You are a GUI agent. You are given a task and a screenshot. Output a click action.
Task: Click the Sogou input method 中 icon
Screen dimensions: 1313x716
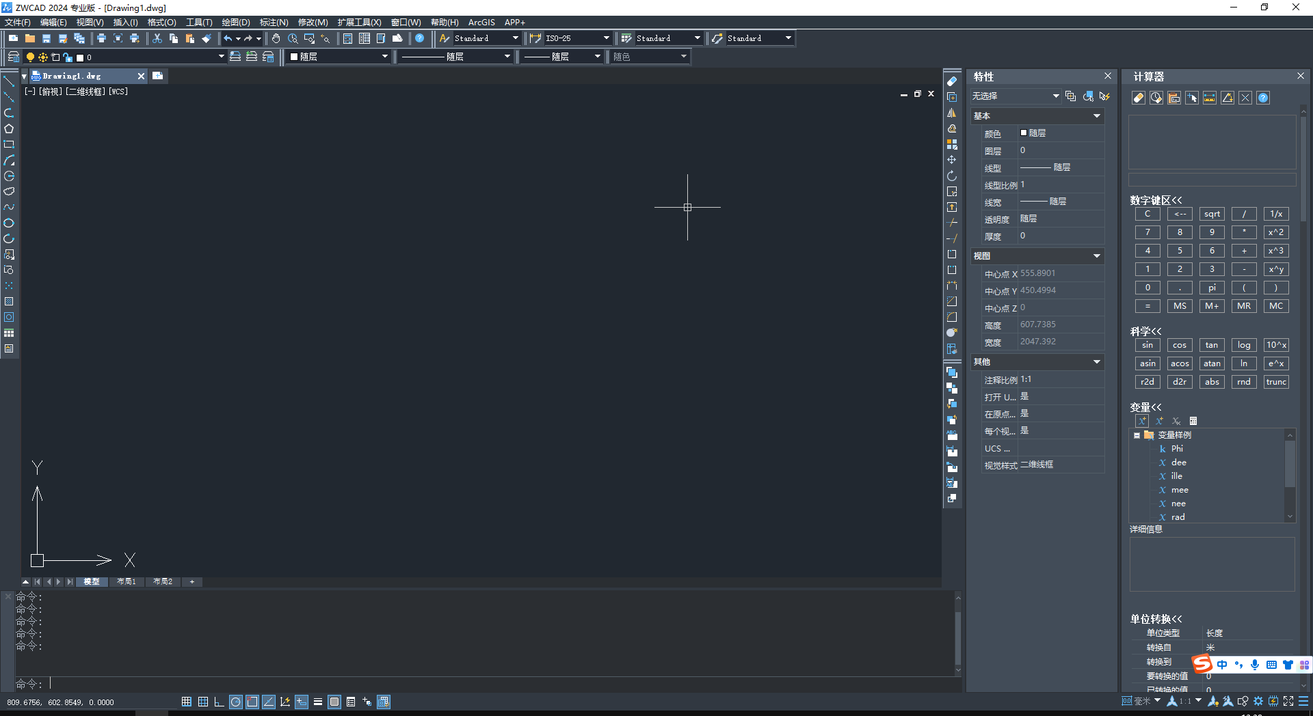[x=1222, y=664]
